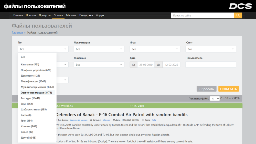Expand the Лицензия dropdown
The image size is (256, 144).
tap(99, 65)
